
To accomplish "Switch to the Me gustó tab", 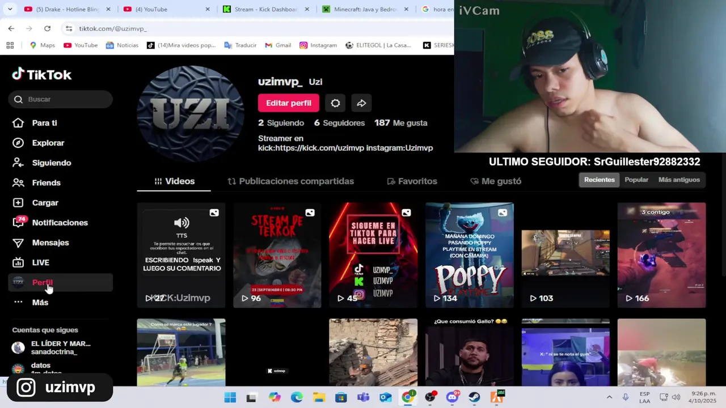I will coord(496,181).
